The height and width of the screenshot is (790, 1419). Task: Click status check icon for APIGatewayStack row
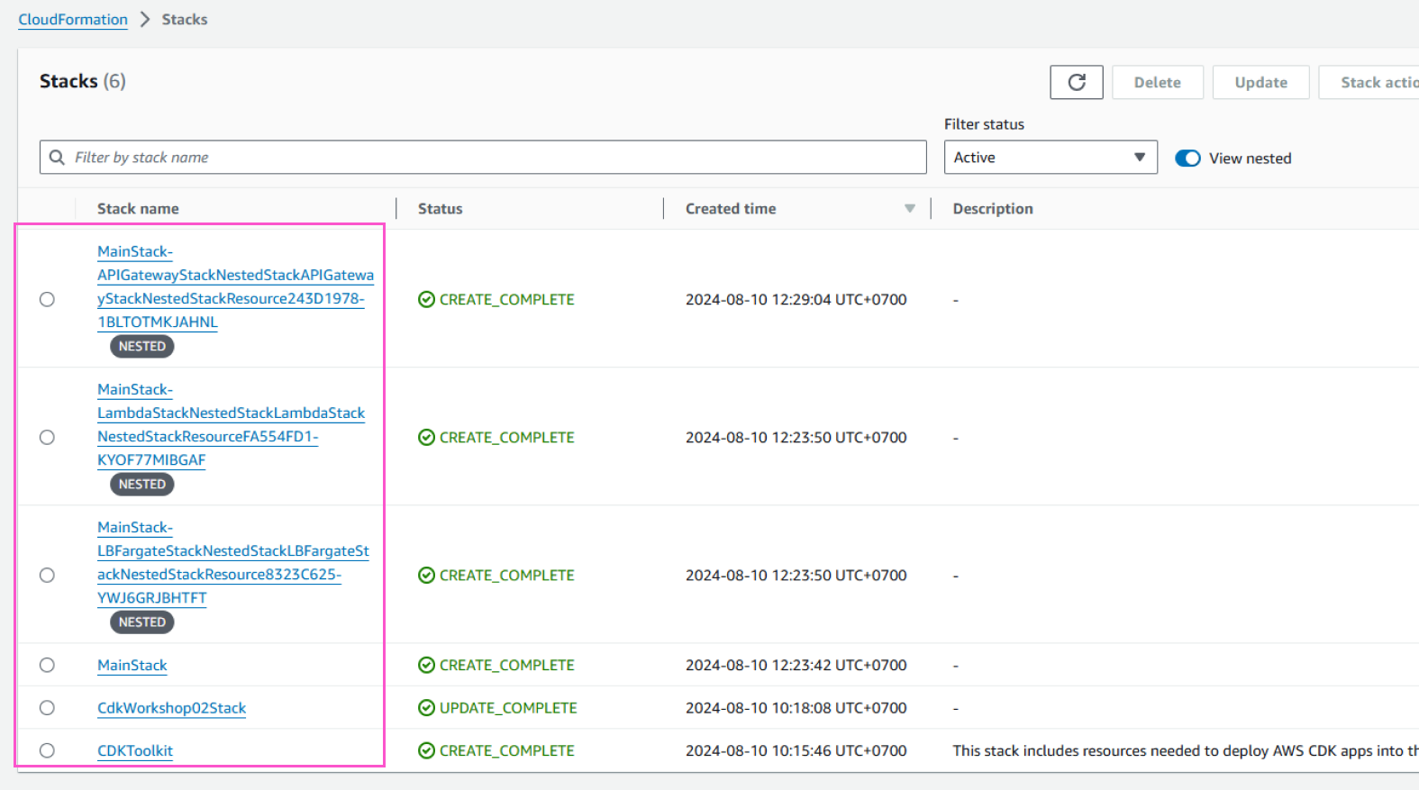click(426, 299)
